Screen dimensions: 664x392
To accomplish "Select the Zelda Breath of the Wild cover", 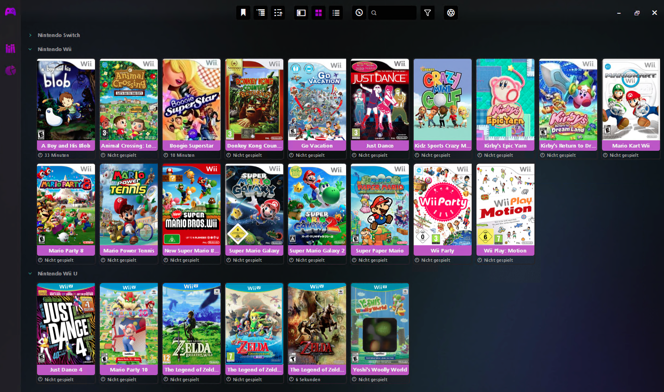I will click(192, 324).
